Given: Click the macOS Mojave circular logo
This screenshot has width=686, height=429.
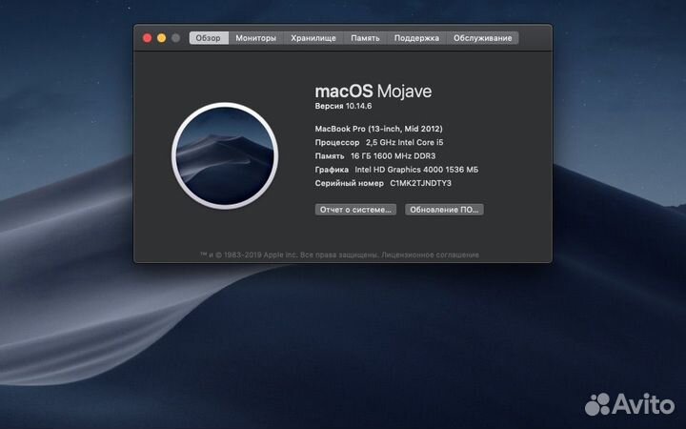Looking at the screenshot, I should tap(225, 155).
